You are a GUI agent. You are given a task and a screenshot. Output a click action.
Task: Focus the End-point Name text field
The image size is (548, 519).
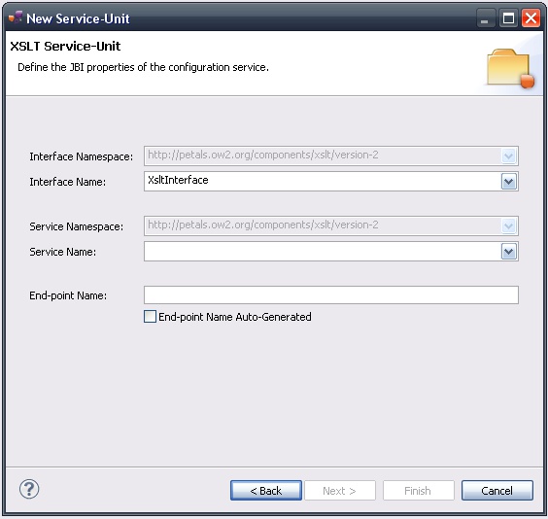pyautogui.click(x=331, y=294)
